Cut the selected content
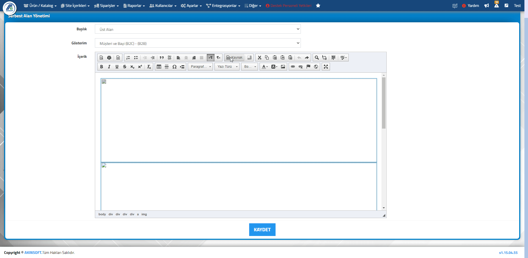The height and width of the screenshot is (258, 528). [x=259, y=58]
